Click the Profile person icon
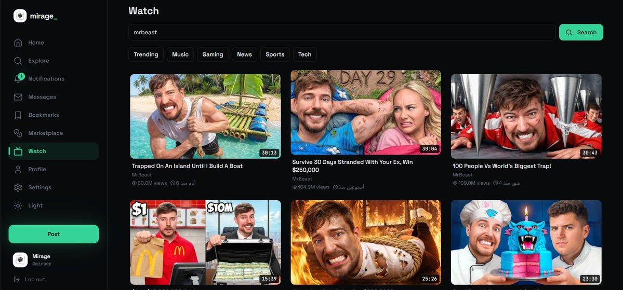Image resolution: width=623 pixels, height=290 pixels. tap(18, 170)
